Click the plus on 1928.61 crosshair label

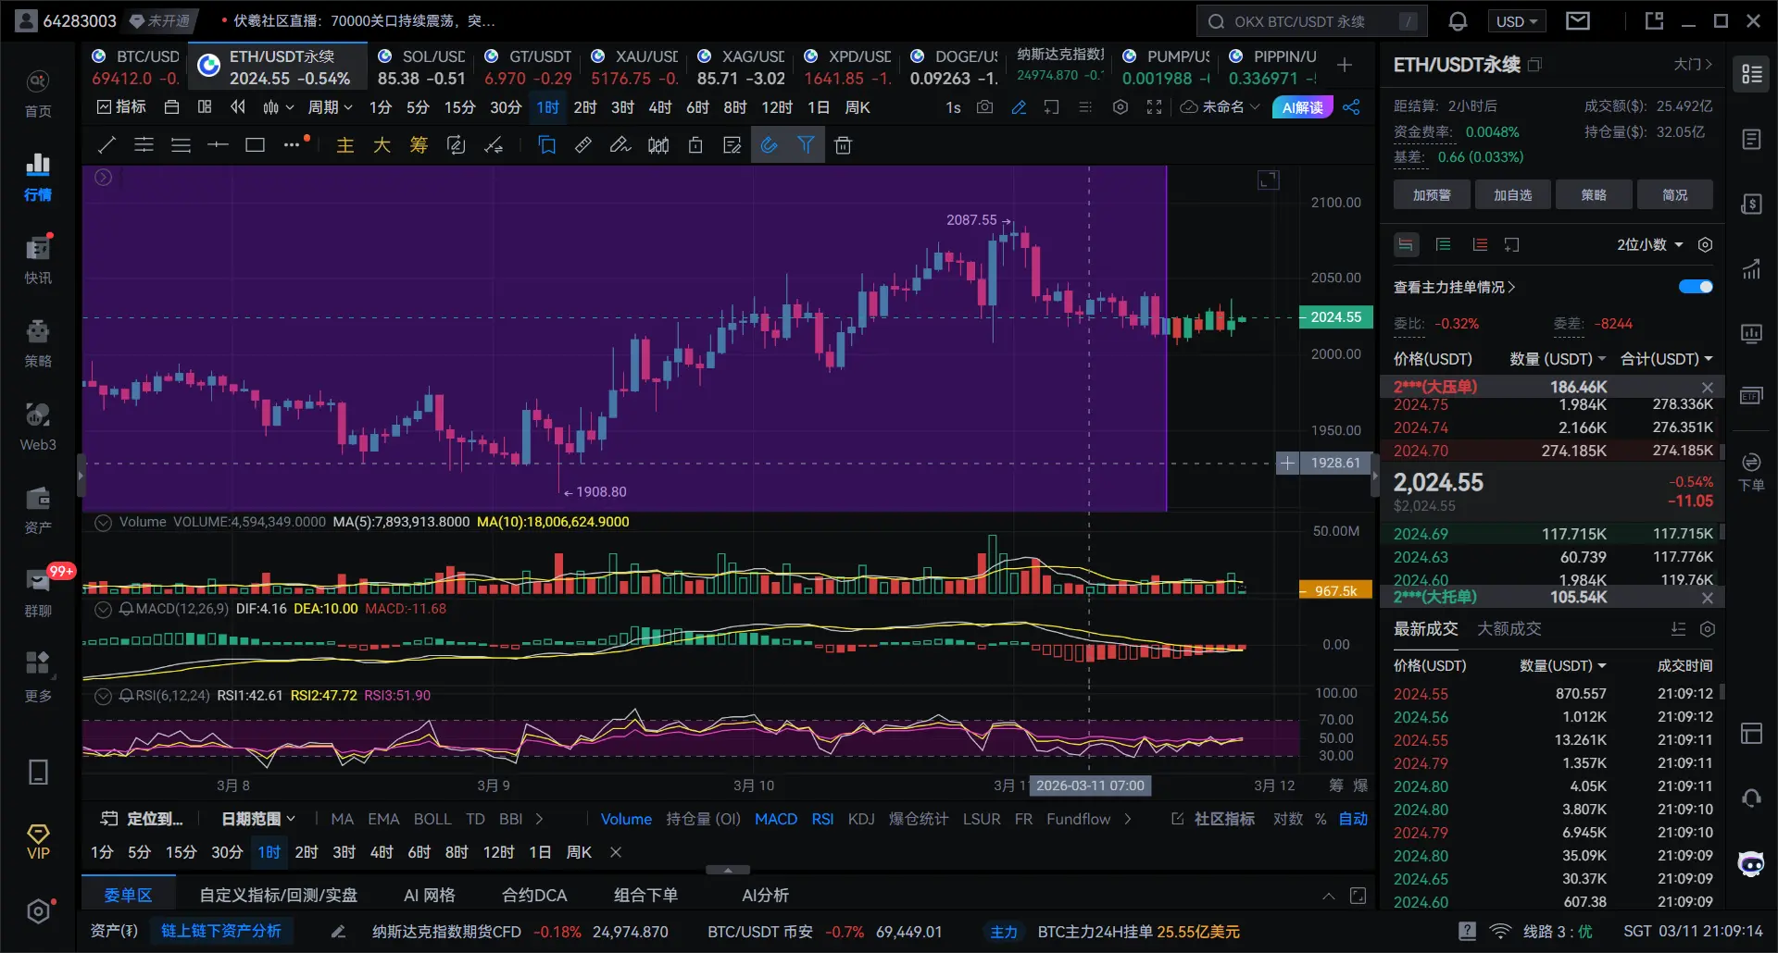coord(1287,463)
